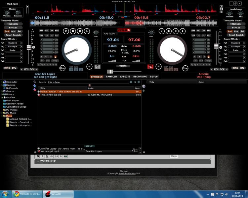Click left deck SYNC button

(x=7, y=68)
